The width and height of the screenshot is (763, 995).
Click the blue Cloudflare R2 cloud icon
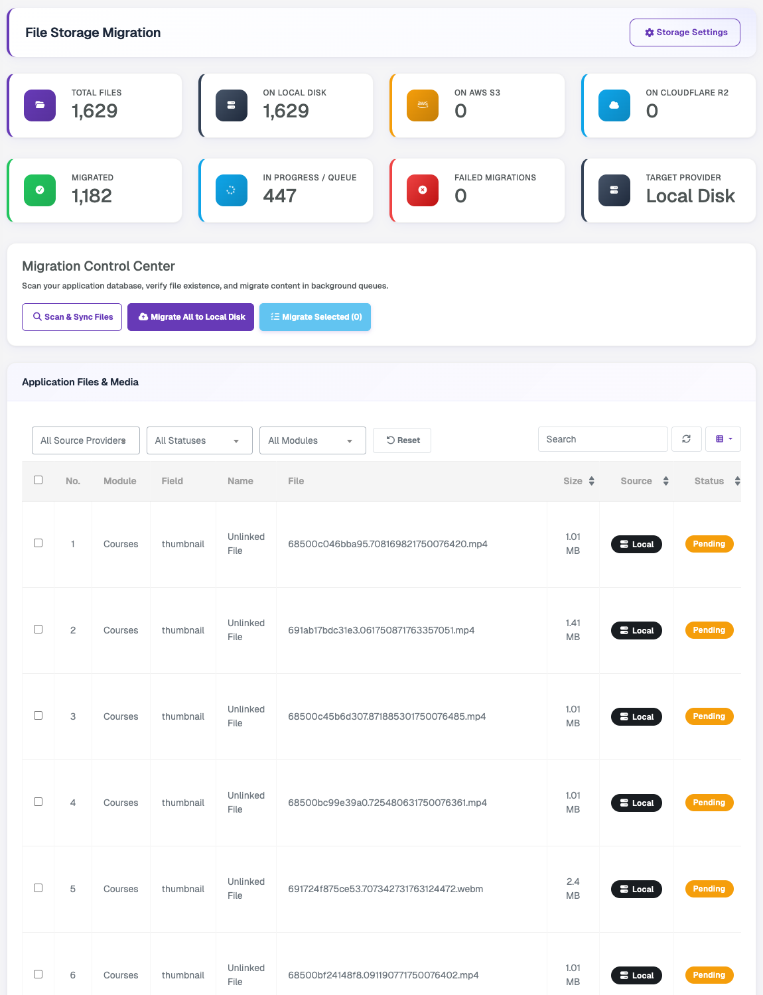(614, 105)
